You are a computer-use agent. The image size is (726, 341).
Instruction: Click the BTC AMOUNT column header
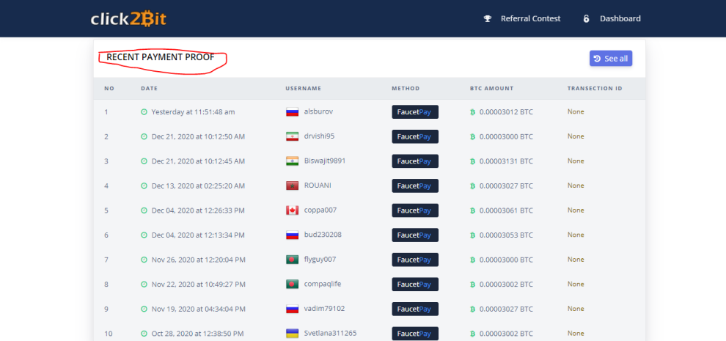492,89
